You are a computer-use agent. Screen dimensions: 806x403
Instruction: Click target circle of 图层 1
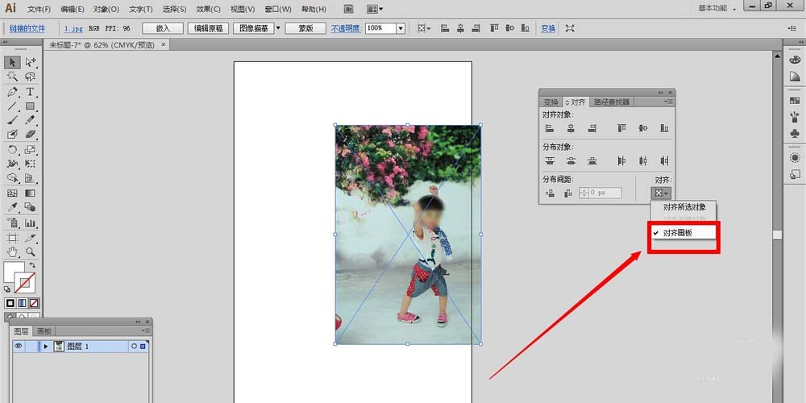point(134,347)
